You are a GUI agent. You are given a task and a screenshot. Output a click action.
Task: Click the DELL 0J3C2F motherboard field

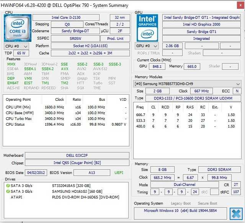tap(77, 156)
